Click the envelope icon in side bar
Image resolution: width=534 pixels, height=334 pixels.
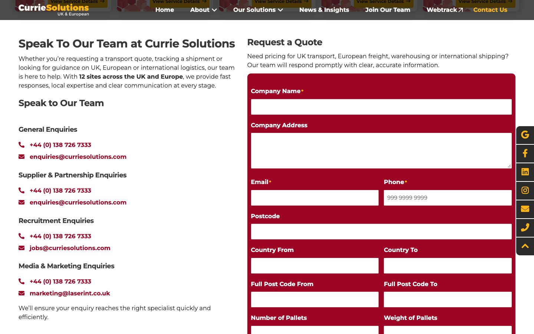[x=525, y=209]
